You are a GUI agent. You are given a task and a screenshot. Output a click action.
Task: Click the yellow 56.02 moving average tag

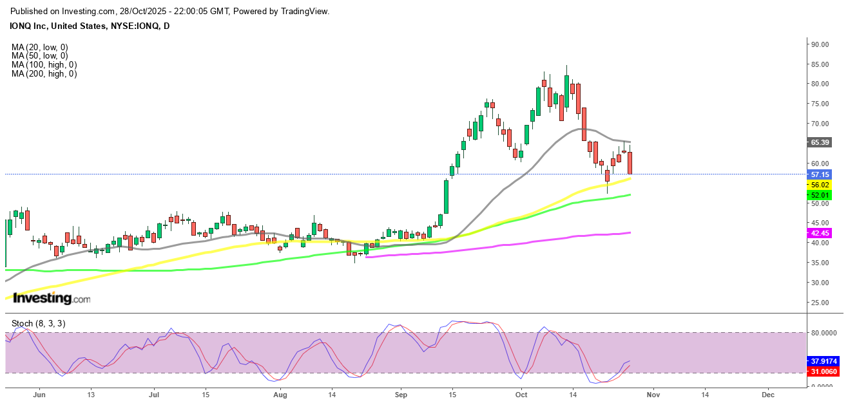coord(820,185)
